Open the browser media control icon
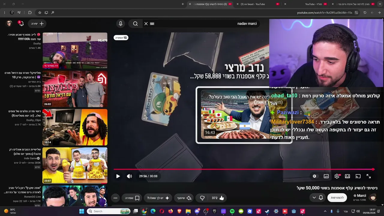Screen dimensions: 384x216 [x=19, y=13]
